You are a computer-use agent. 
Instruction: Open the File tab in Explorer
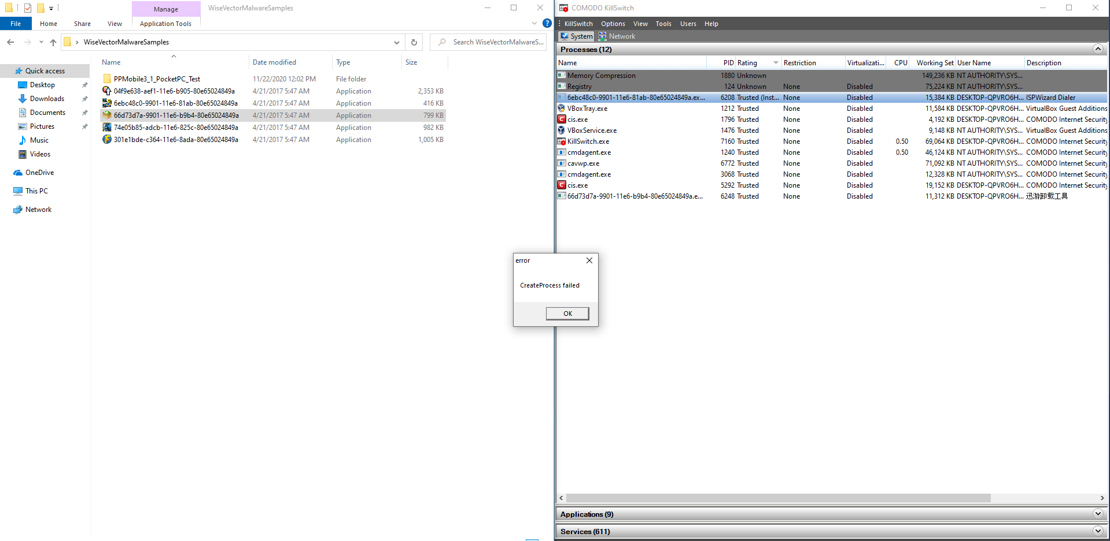[x=16, y=24]
